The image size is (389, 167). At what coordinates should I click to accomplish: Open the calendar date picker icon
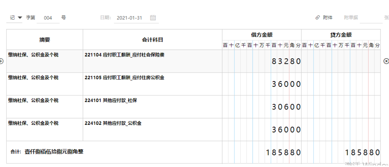(153, 18)
